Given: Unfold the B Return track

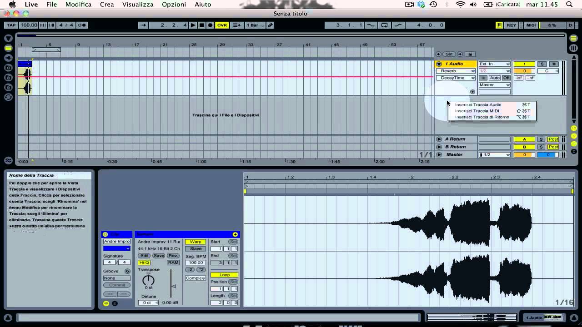Looking at the screenshot, I should (x=439, y=147).
